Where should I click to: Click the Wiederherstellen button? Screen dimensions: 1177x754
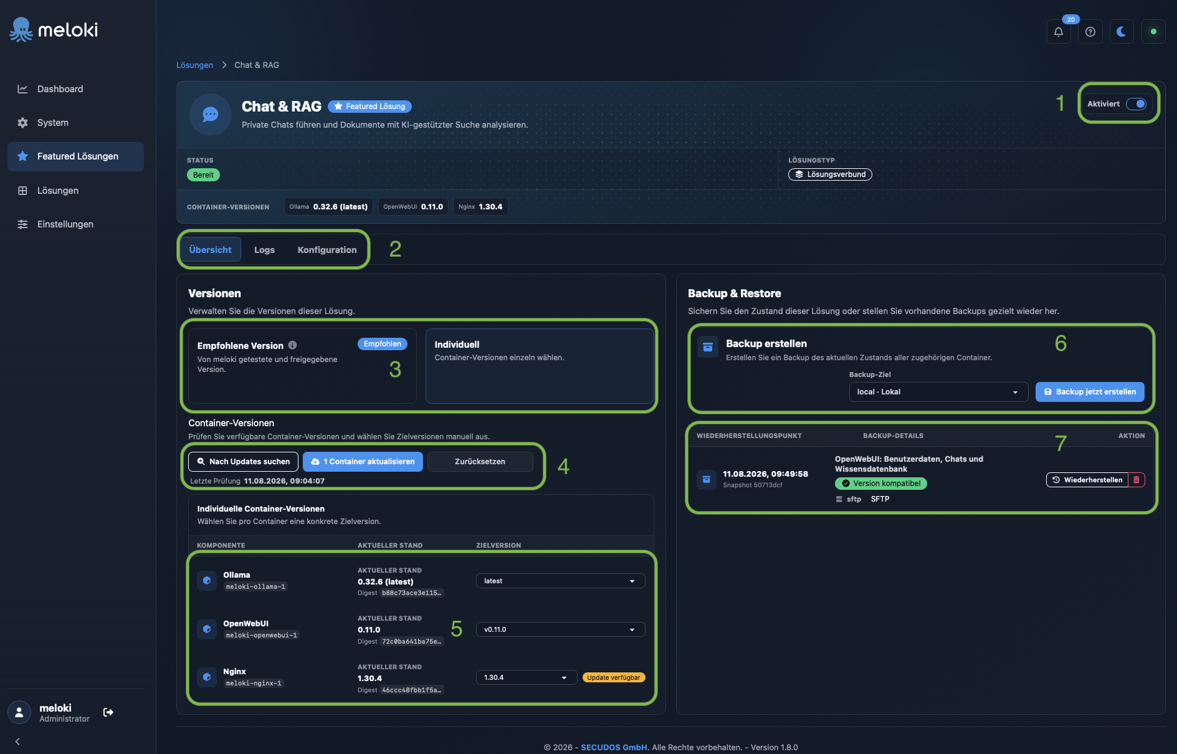(1087, 480)
